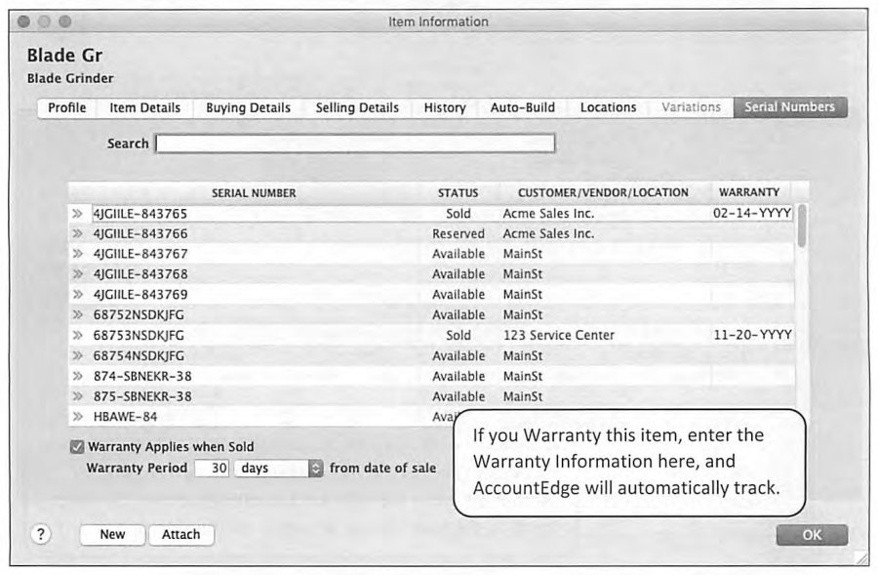
Task: Open zoom arrow for serial 68754NSDKJFG
Action: coord(78,356)
